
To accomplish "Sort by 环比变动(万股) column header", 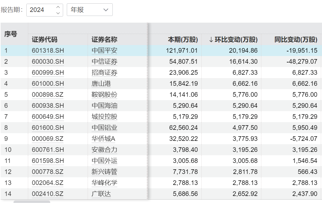I will (x=233, y=39).
